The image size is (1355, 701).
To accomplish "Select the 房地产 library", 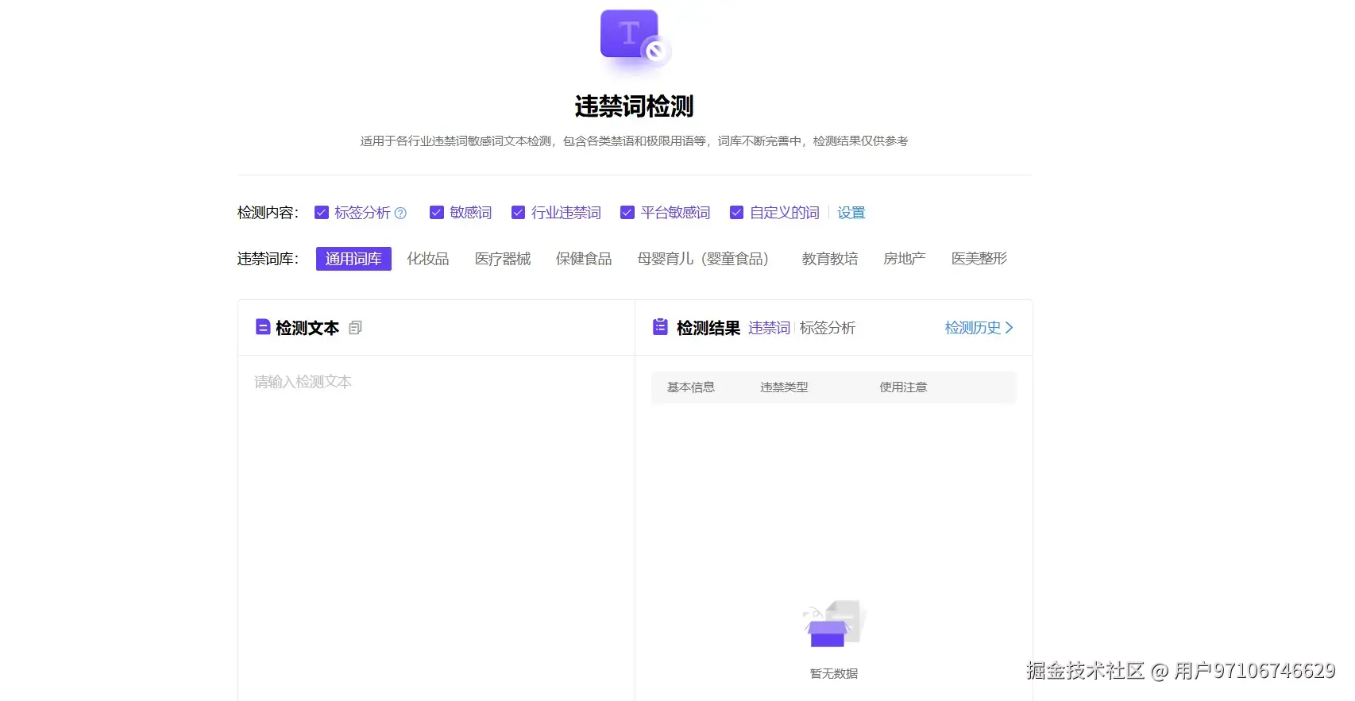I will pos(905,259).
